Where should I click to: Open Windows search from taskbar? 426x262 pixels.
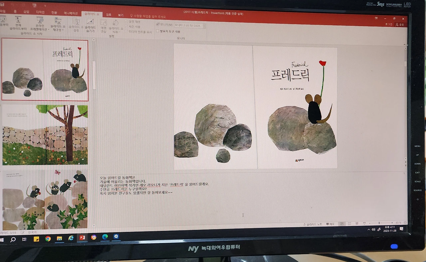pos(13,239)
